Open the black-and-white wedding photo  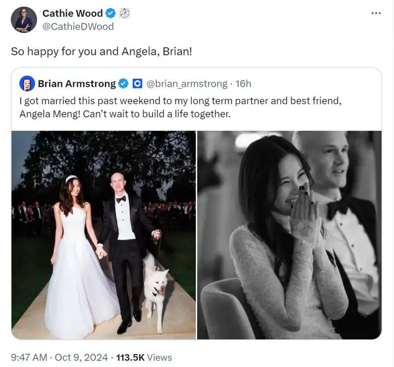(289, 235)
